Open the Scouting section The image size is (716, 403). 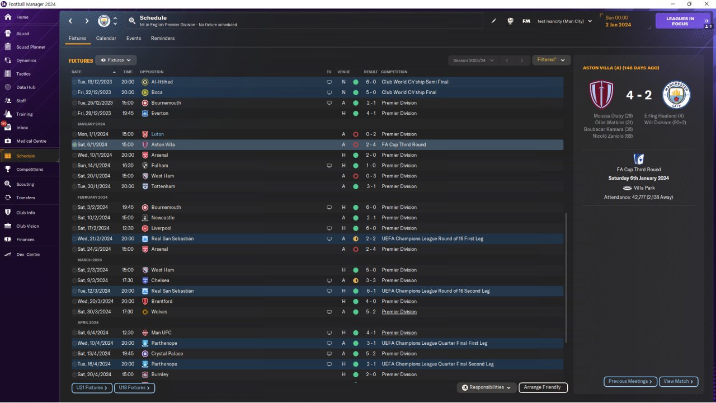pos(25,184)
